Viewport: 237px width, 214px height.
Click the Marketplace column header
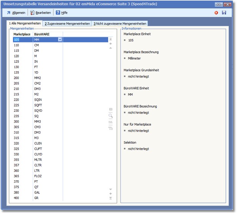coord(22,34)
